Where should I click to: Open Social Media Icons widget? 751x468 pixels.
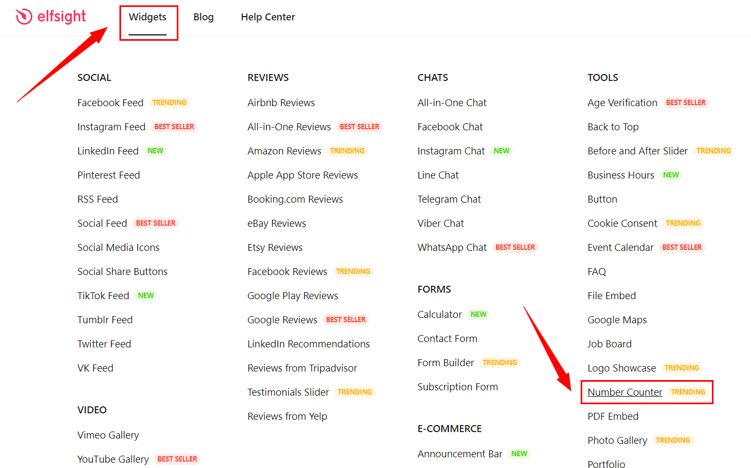click(x=118, y=247)
